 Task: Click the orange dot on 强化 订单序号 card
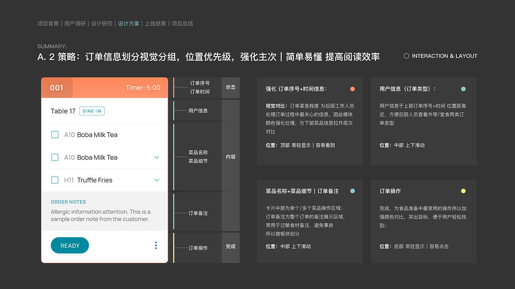(x=353, y=89)
